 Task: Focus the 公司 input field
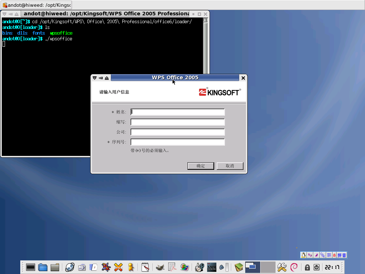click(178, 132)
